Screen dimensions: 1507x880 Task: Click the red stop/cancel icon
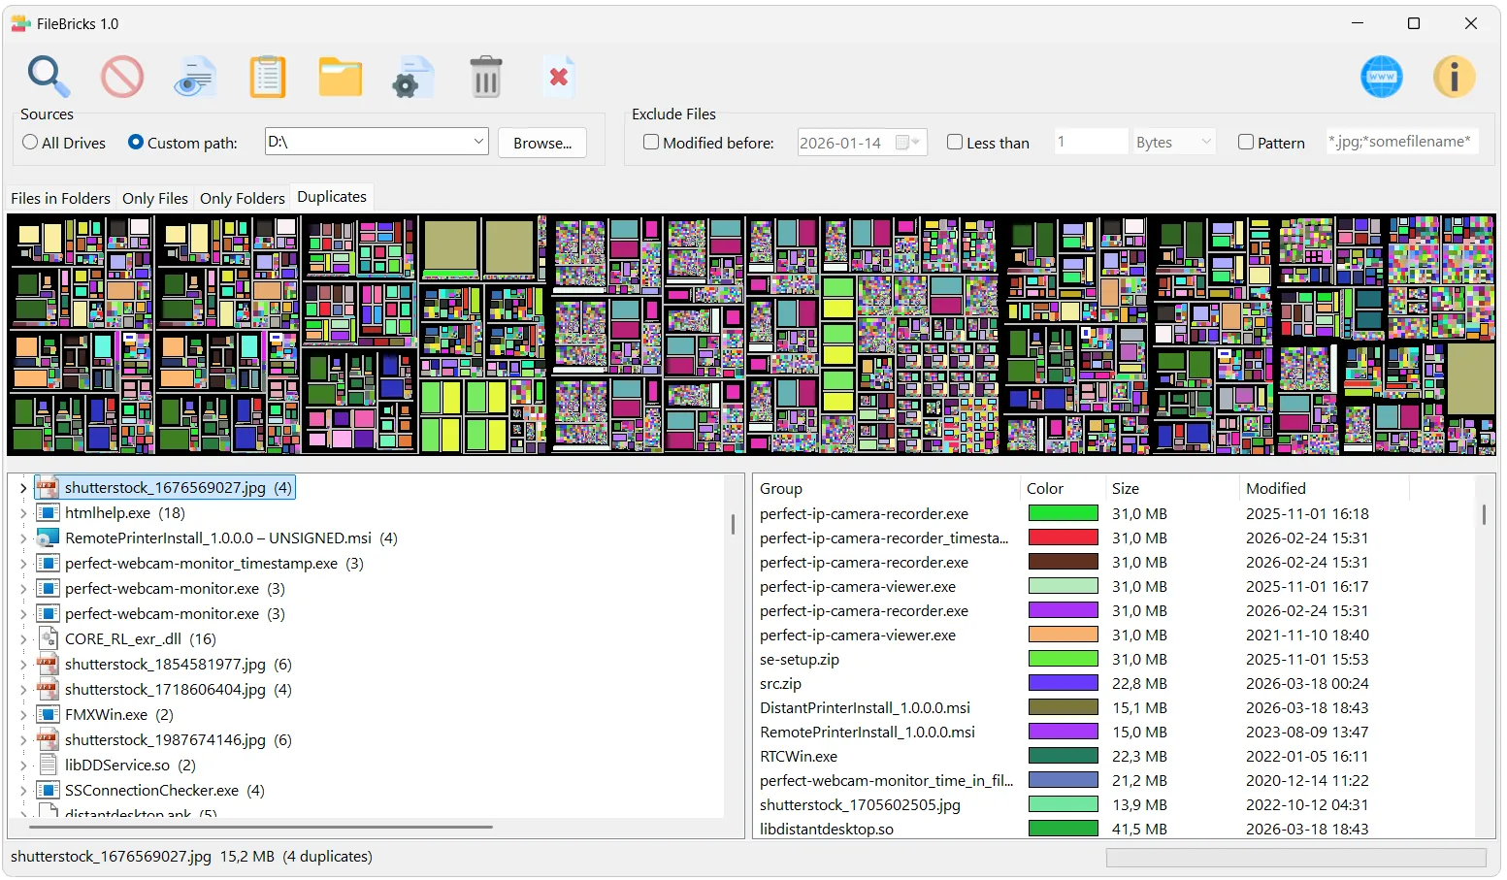(x=122, y=77)
